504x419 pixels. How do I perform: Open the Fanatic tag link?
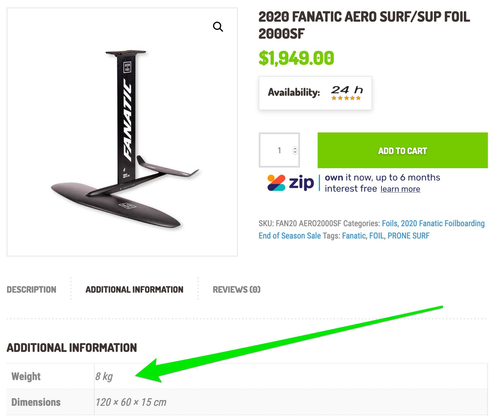[354, 236]
